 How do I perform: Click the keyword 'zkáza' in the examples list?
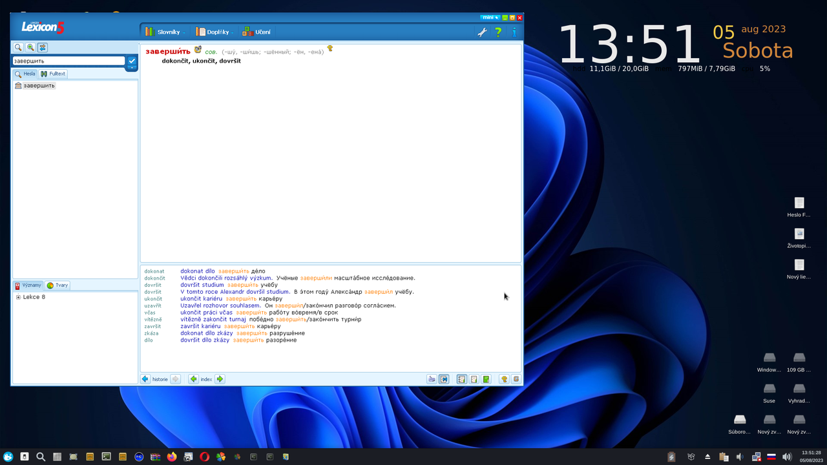point(151,333)
